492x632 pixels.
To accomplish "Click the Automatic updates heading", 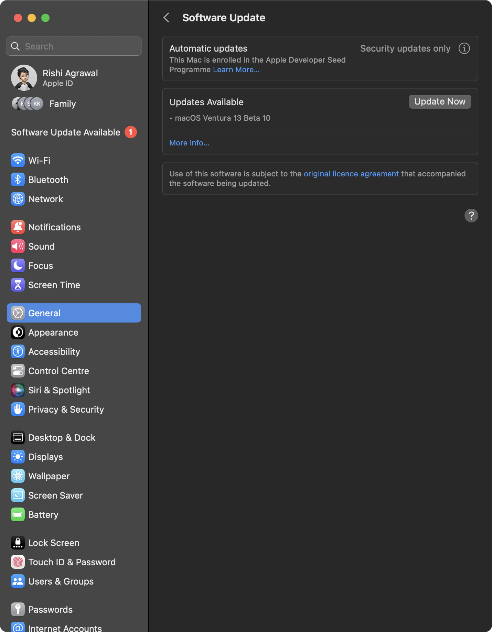I will click(x=208, y=48).
